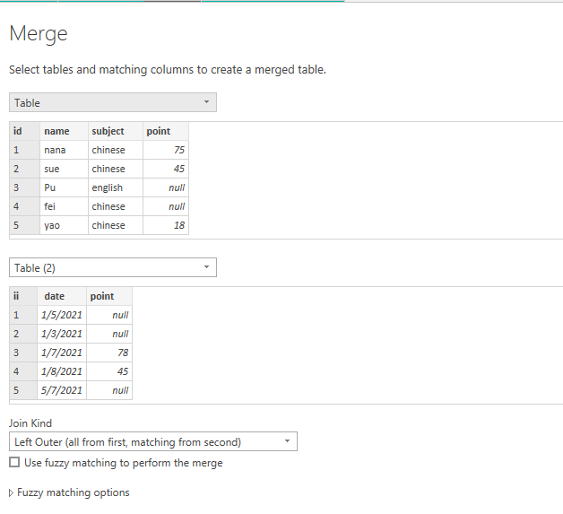This screenshot has height=514, width=563.
Task: Open the Join Kind dropdown
Action: pyautogui.click(x=153, y=441)
